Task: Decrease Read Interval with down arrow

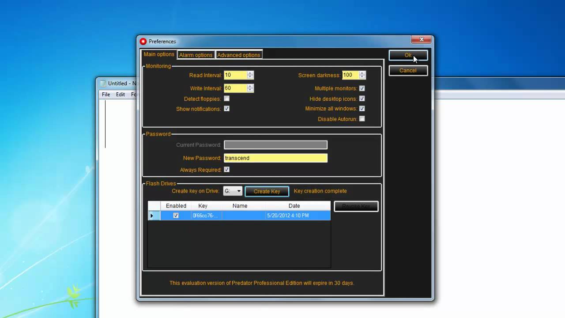Action: [x=250, y=77]
